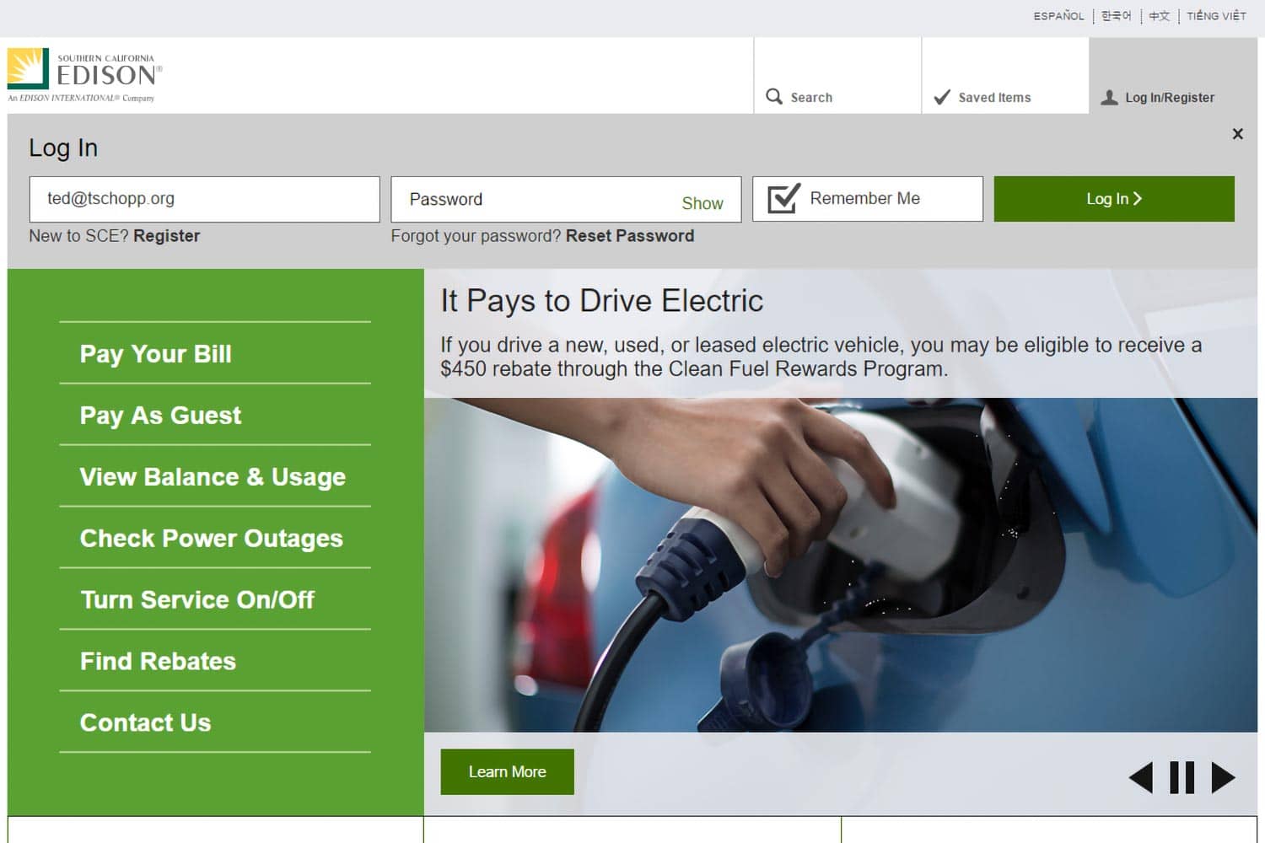The image size is (1265, 843).
Task: Close the Log In panel
Action: click(1237, 134)
